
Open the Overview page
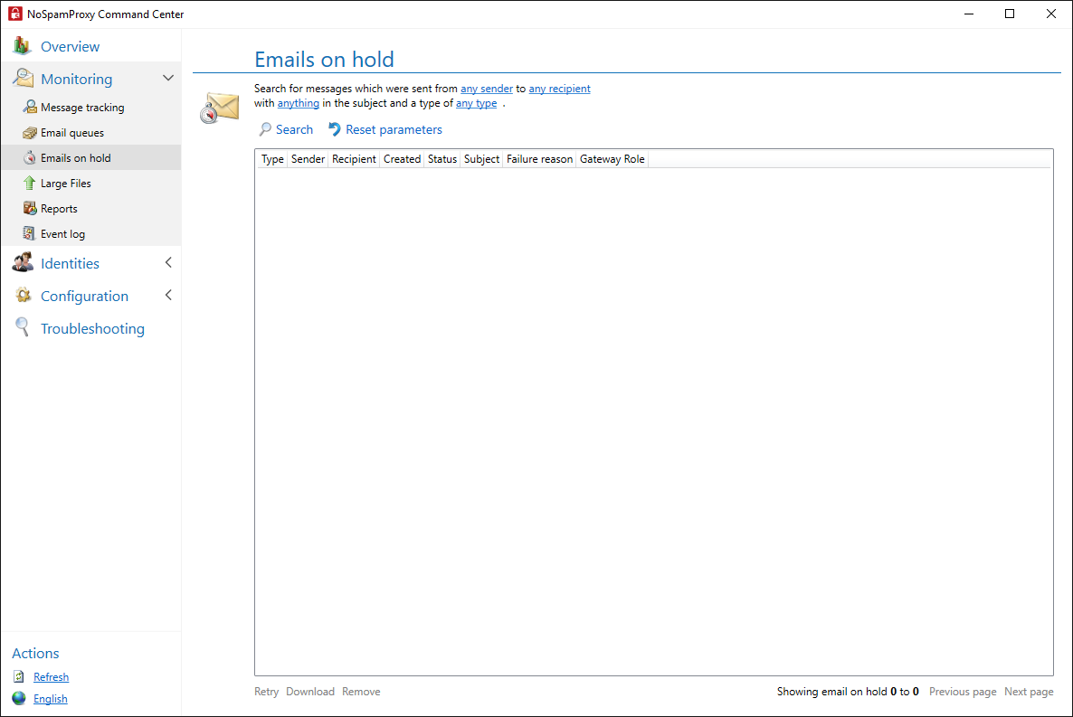70,46
